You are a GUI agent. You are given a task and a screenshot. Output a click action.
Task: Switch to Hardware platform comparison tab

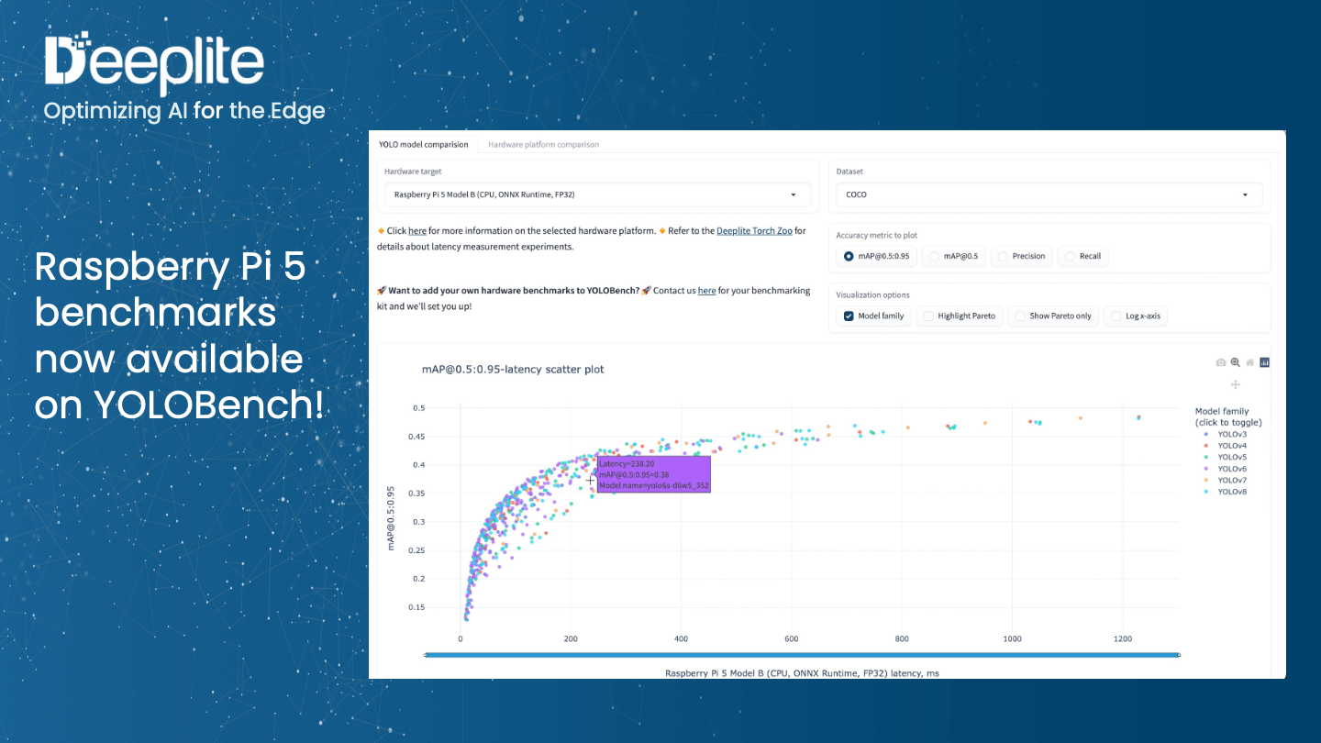pos(543,144)
